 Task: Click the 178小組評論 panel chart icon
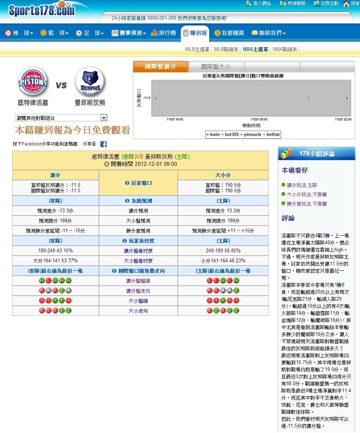pyautogui.click(x=286, y=154)
